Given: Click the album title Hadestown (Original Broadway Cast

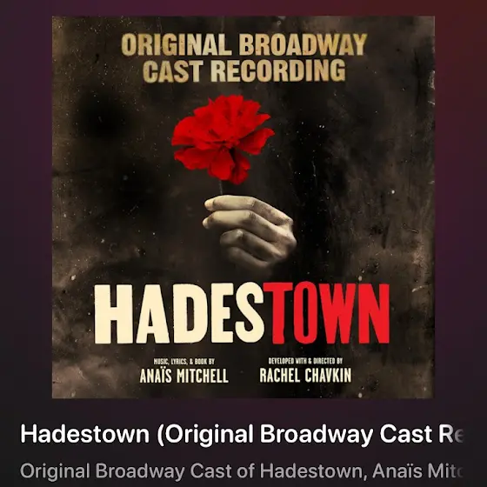Looking at the screenshot, I should click(242, 434).
